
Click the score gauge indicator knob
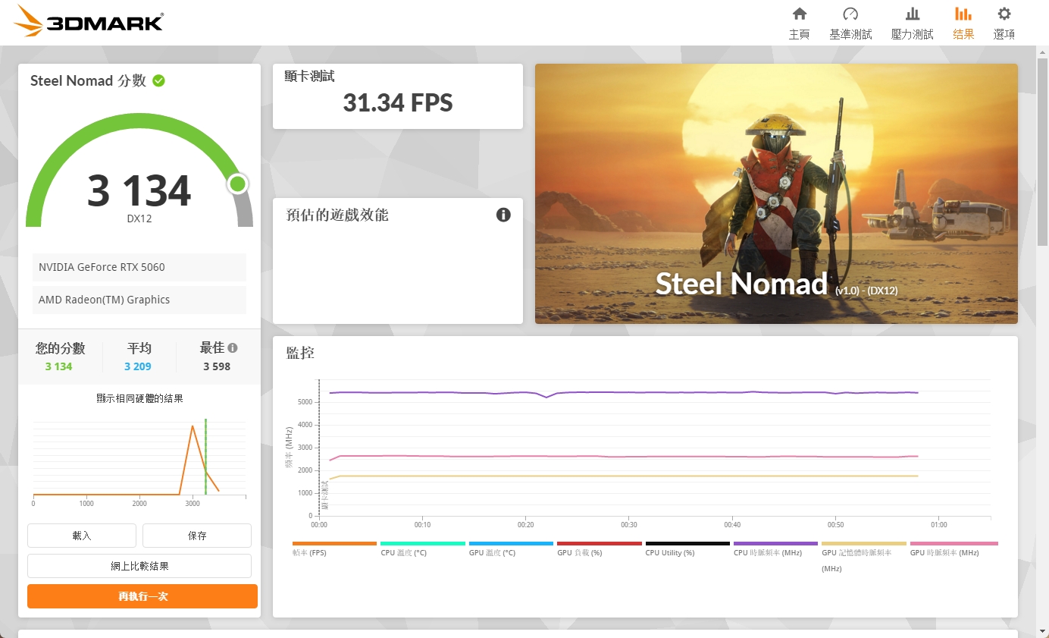point(238,184)
